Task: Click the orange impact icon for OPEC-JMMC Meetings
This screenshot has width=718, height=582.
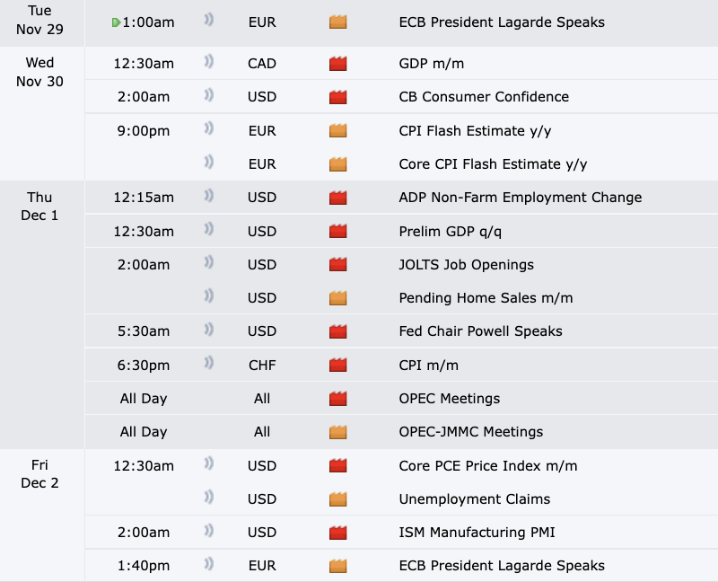Action: click(338, 432)
